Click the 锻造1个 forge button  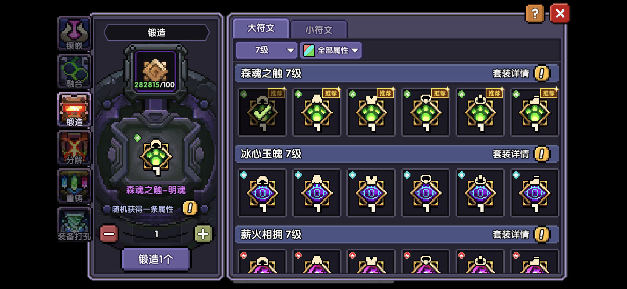pos(156,259)
